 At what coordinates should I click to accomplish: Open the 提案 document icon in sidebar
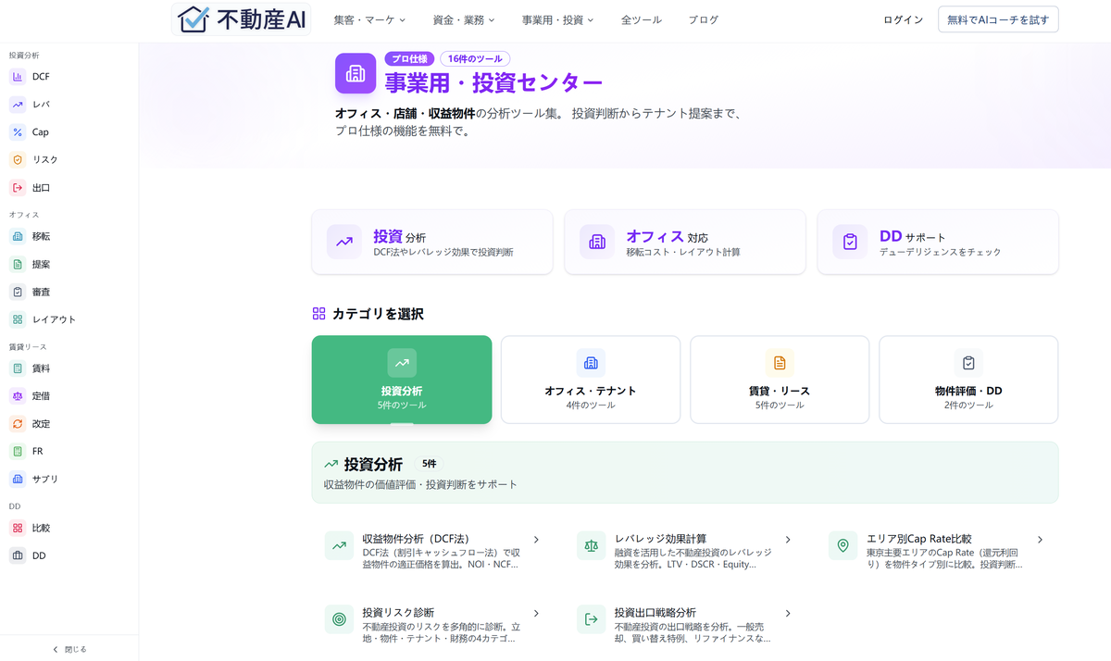18,264
